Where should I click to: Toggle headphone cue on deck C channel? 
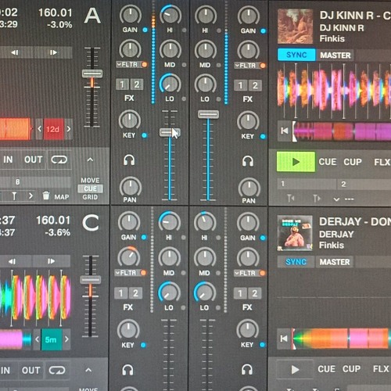point(127,370)
